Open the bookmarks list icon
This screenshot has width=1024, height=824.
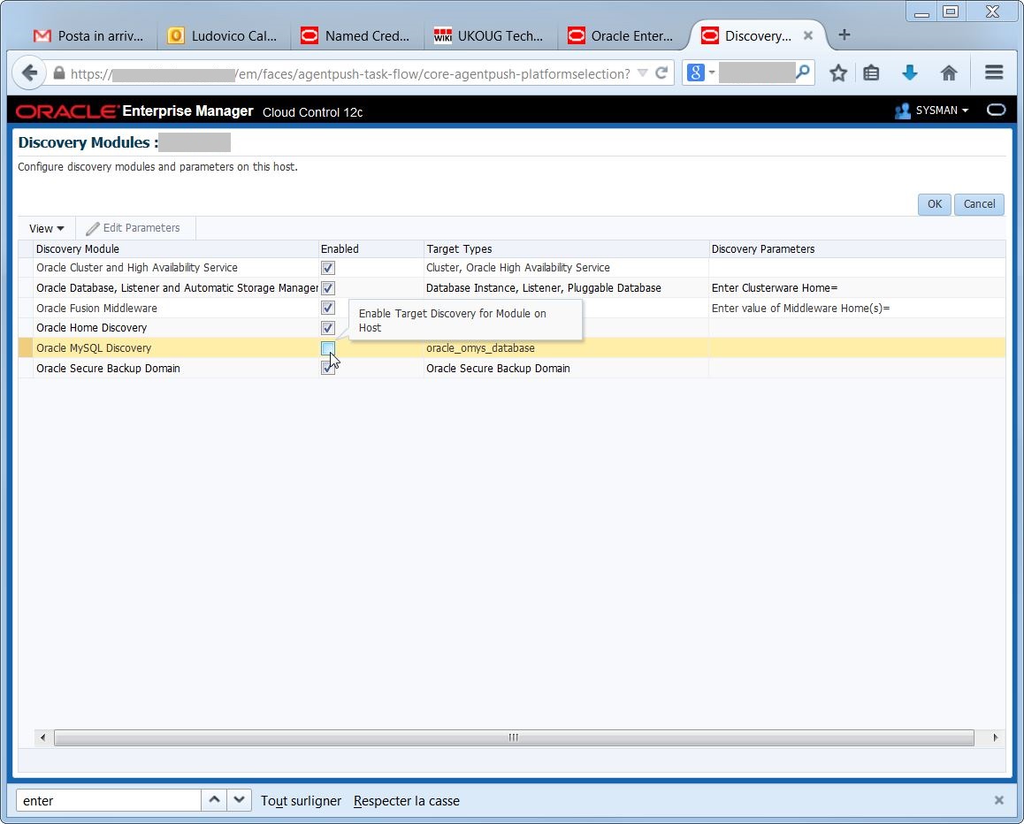click(x=871, y=73)
